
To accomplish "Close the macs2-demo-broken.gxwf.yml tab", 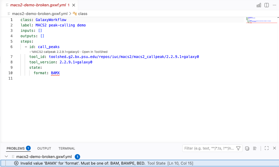I will (x=74, y=5).
